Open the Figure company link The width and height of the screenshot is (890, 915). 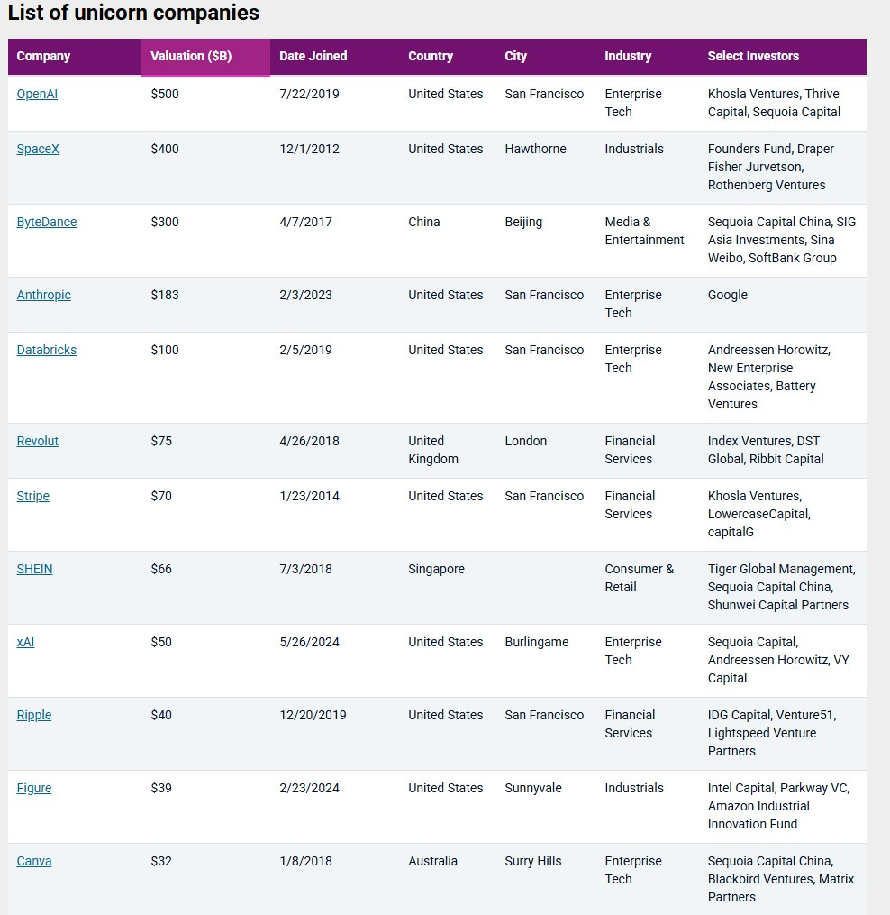click(x=34, y=788)
